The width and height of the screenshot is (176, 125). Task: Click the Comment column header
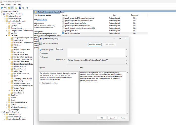[x=134, y=15]
